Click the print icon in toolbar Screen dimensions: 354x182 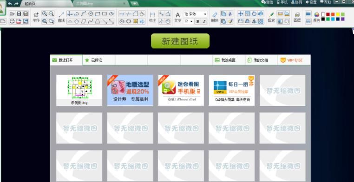tap(12, 21)
